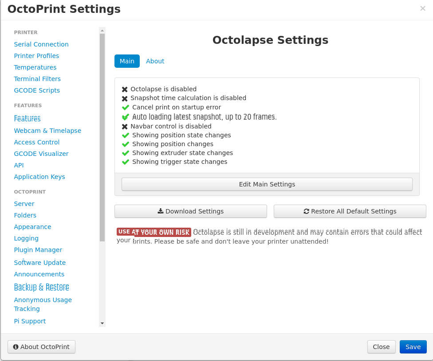Close the settings dialog
The image size is (433, 361).
[381, 347]
